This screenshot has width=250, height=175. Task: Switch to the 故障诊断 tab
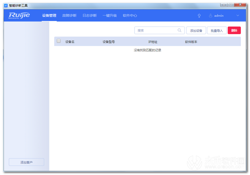coord(69,16)
